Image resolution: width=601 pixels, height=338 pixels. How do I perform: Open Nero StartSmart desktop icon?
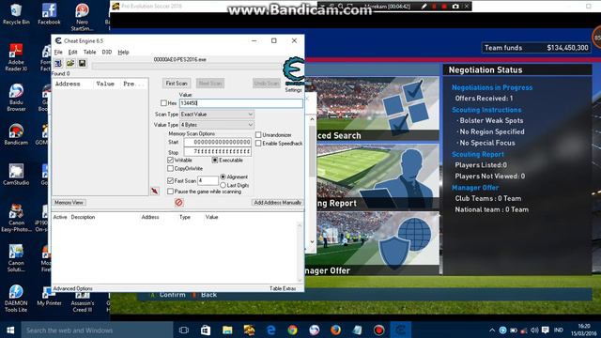82,17
